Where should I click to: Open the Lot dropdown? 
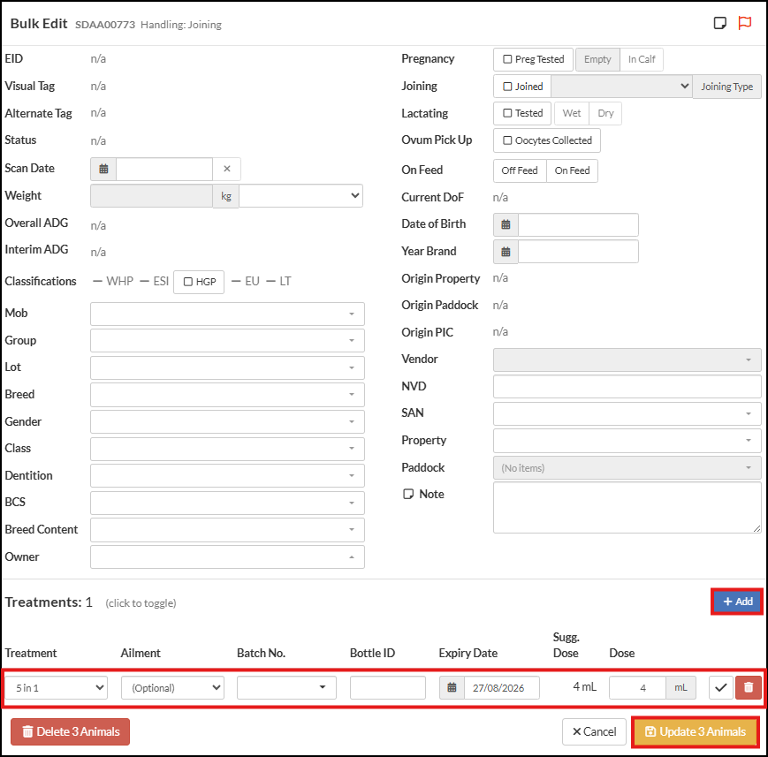[x=227, y=367]
